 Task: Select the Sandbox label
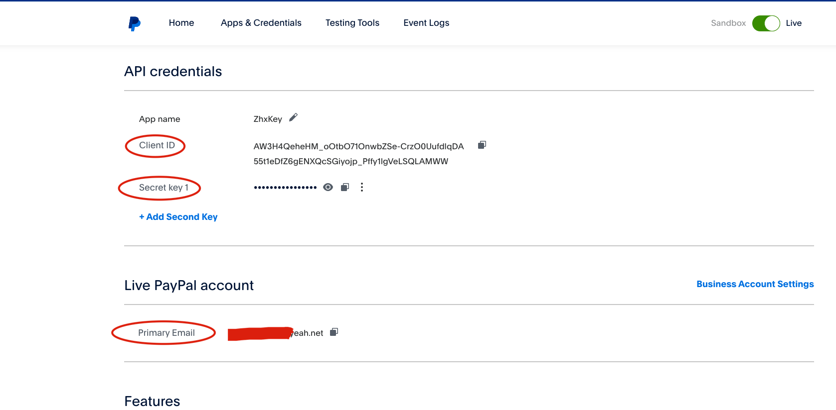728,23
